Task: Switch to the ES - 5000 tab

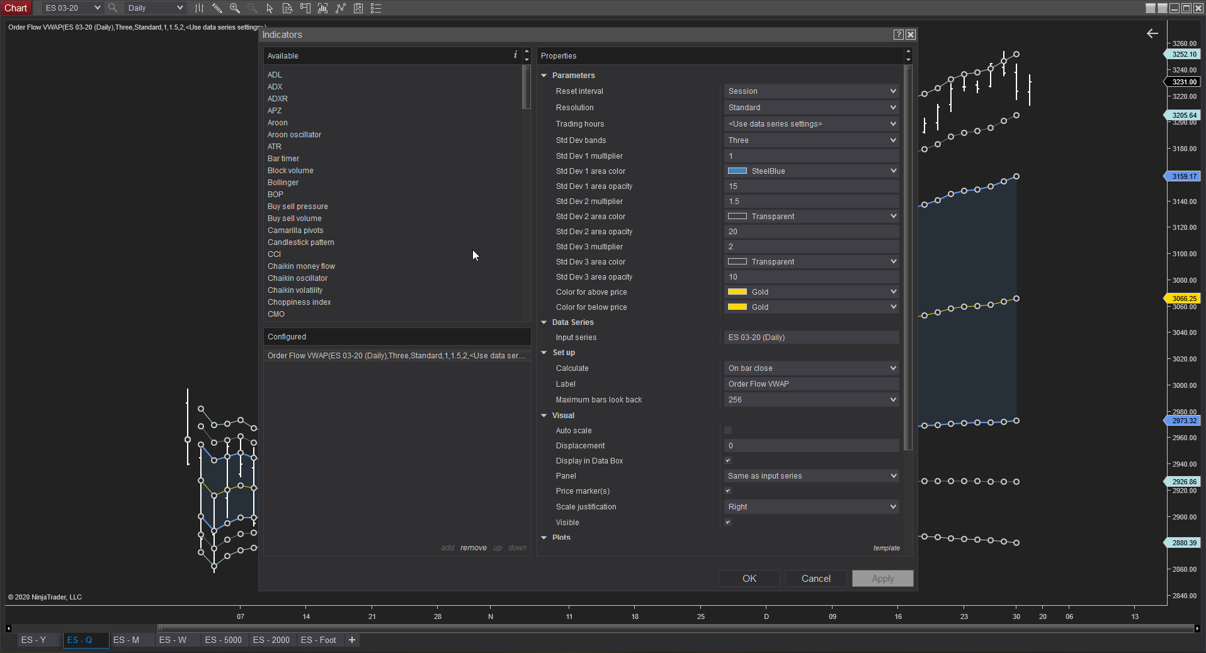Action: 224,640
